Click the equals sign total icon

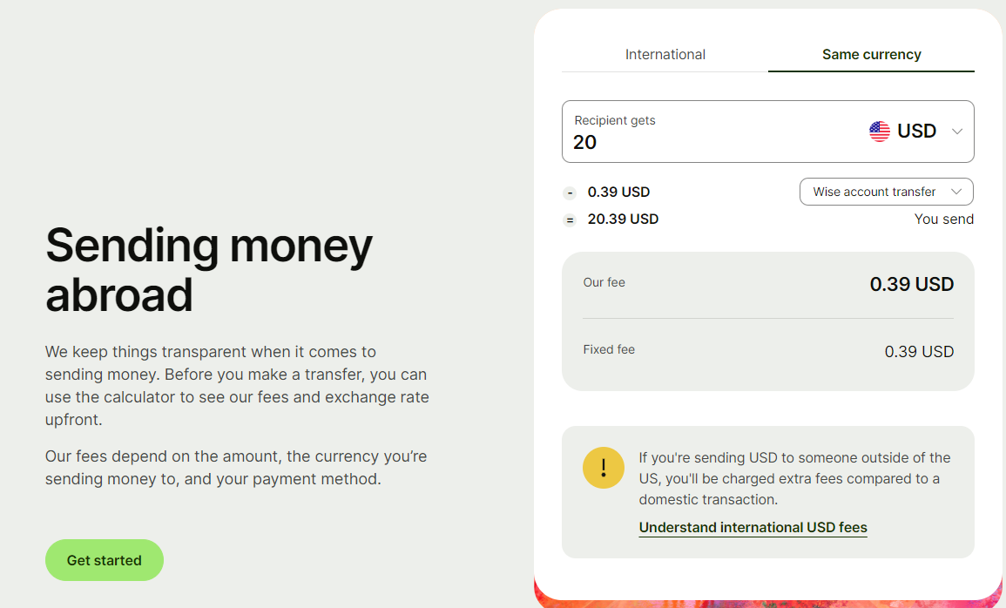coord(569,220)
